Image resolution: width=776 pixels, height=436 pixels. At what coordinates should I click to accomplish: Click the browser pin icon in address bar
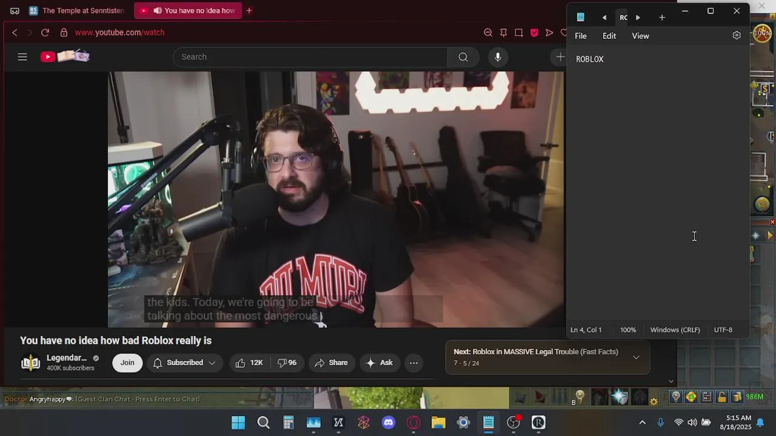[503, 33]
